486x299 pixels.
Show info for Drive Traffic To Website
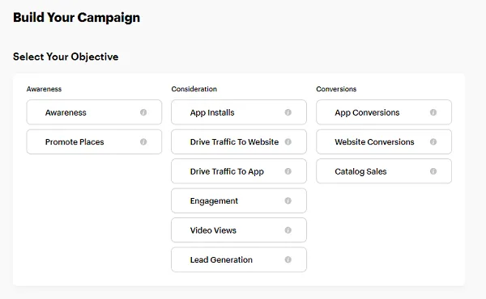pyautogui.click(x=288, y=141)
